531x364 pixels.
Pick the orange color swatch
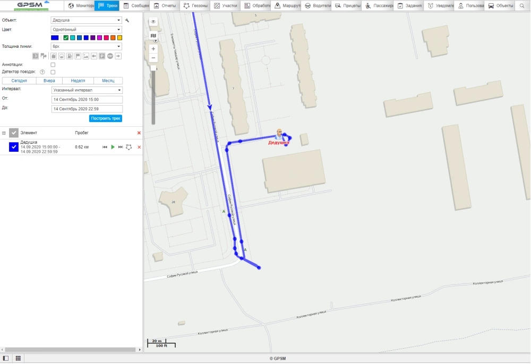coord(113,38)
